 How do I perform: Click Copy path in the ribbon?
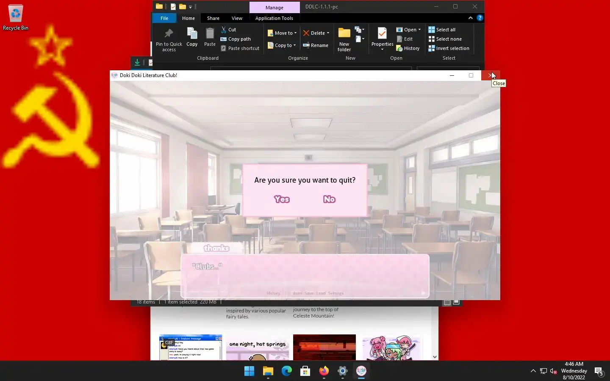click(236, 39)
